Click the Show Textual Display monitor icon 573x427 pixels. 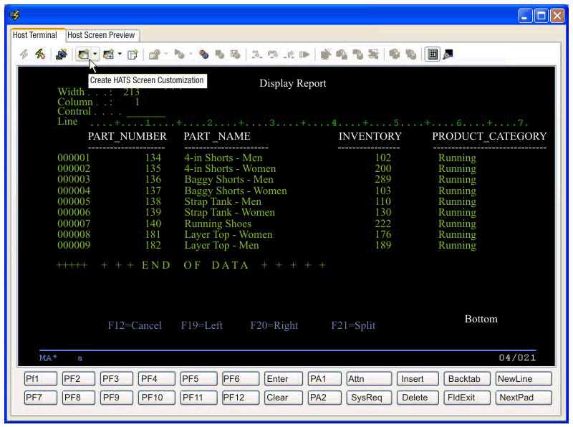pyautogui.click(x=448, y=54)
